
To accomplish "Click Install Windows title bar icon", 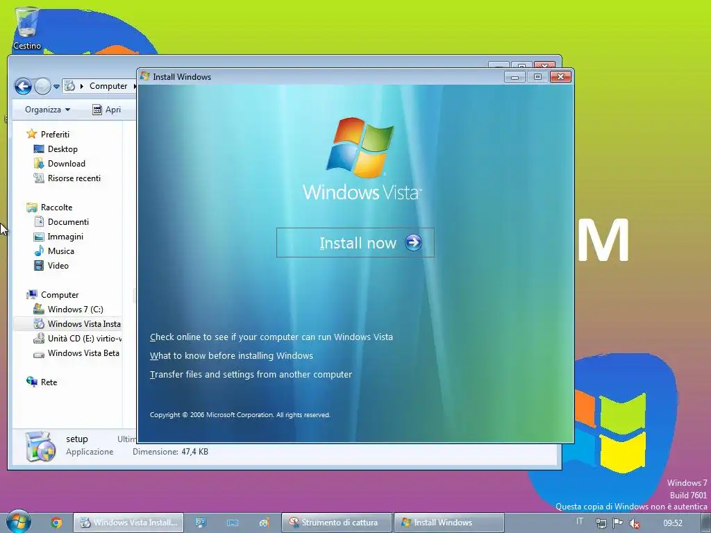I will coord(145,76).
